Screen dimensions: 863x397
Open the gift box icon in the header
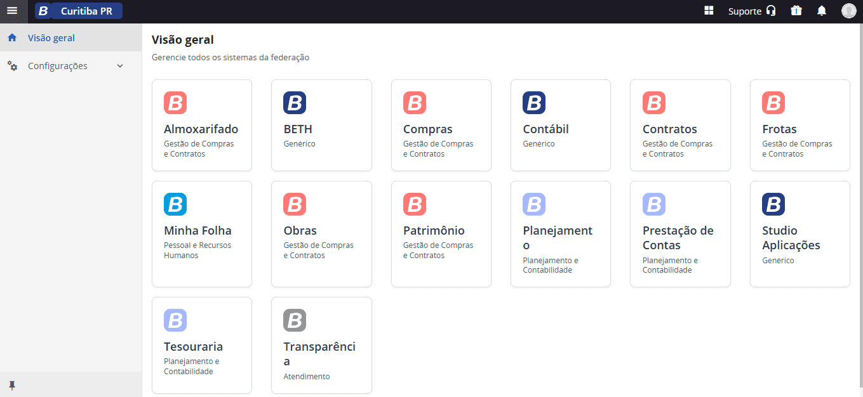[796, 11]
